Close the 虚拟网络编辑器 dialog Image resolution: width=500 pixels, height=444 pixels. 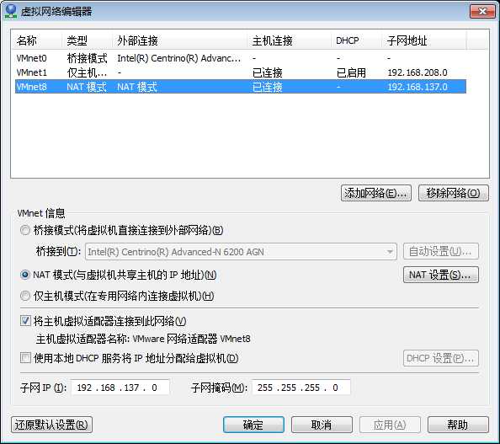click(482, 12)
